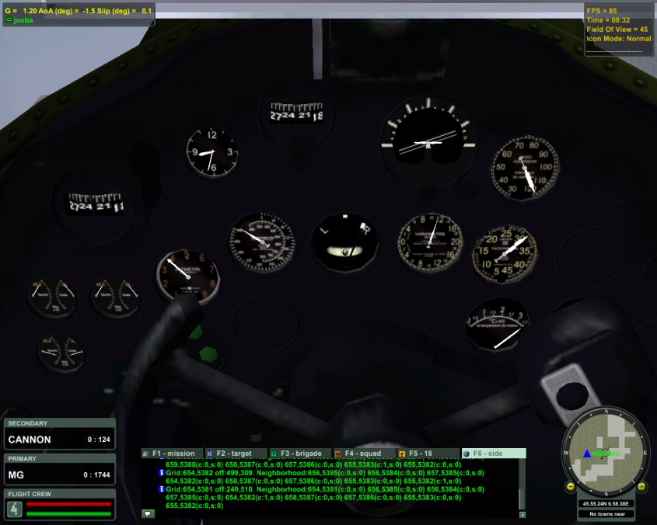Zoom in the minimap with yellow plus button
This screenshot has width=657, height=525.
[x=641, y=486]
